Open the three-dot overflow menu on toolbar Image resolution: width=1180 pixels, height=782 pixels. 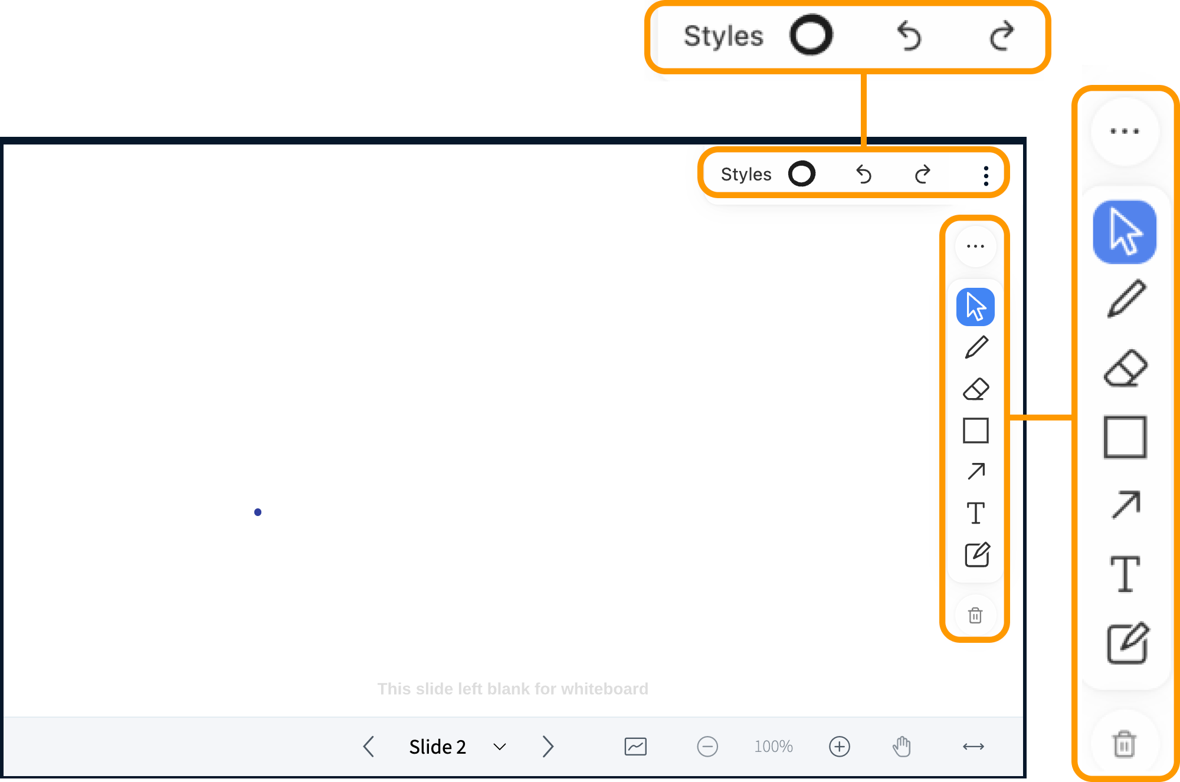pyautogui.click(x=985, y=174)
